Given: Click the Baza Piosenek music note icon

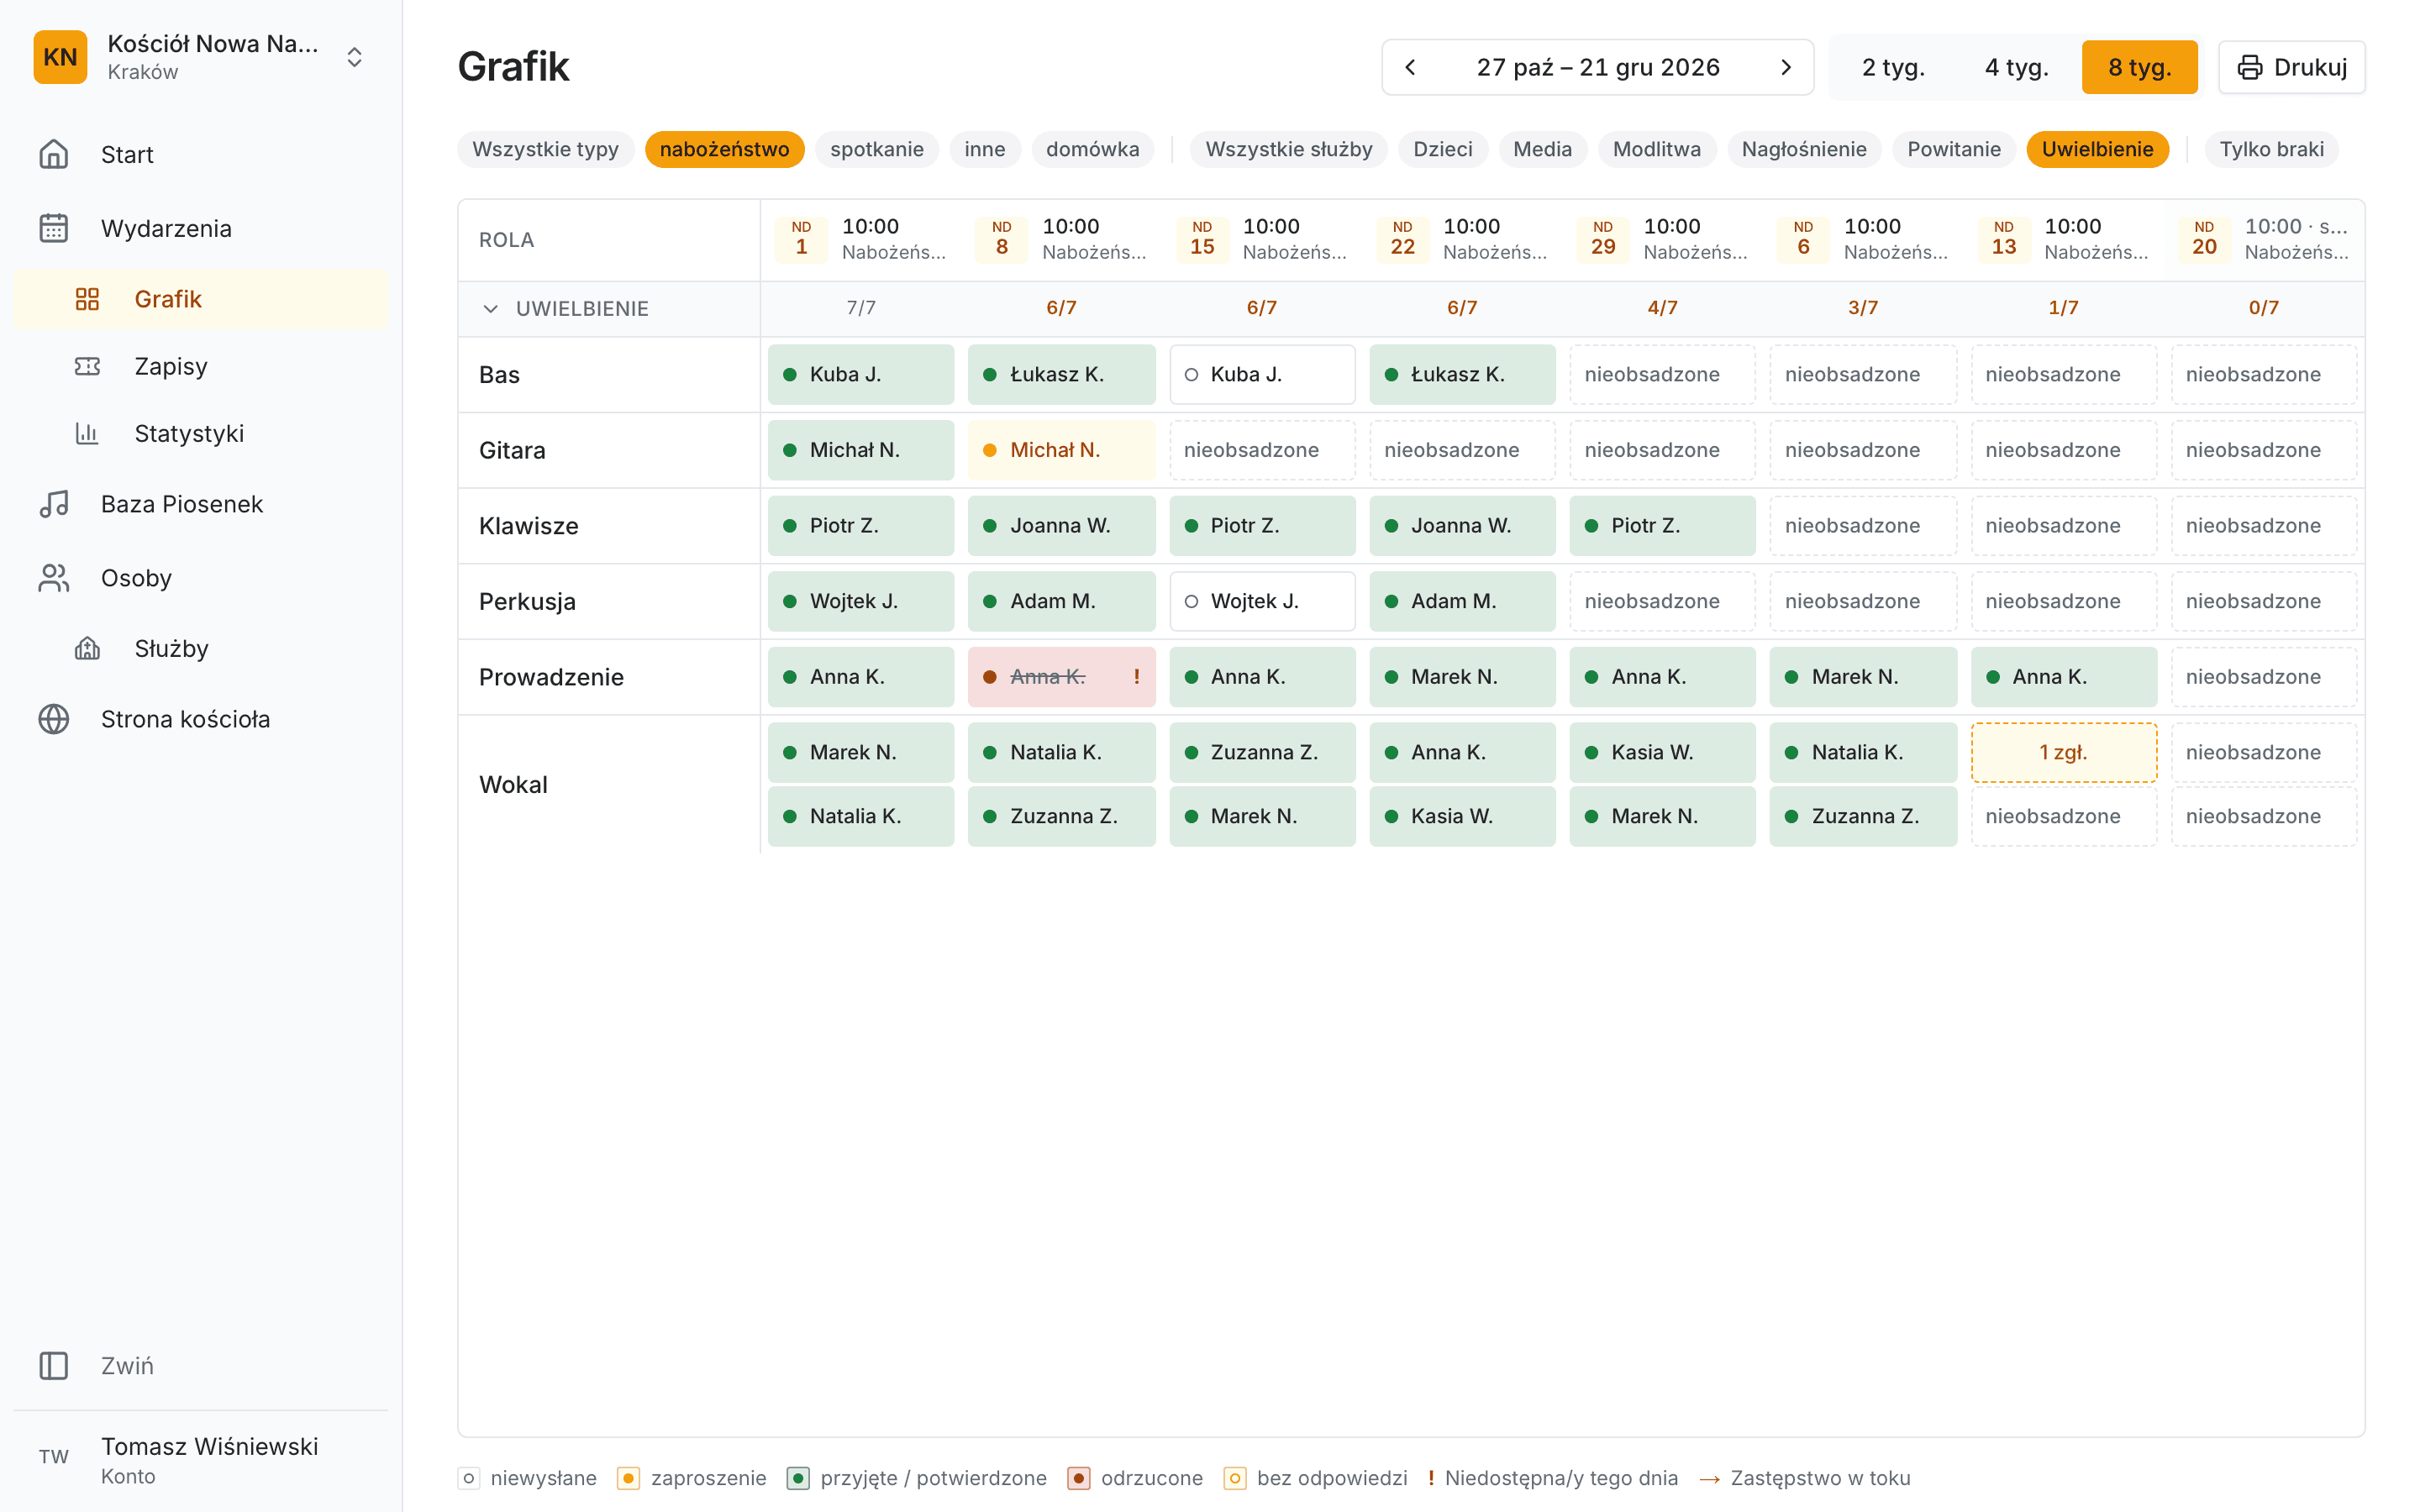Looking at the screenshot, I should pyautogui.click(x=54, y=504).
